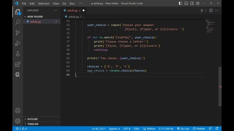The image size is (234, 131).
Task: Open the bottom extension icon in activity bar
Action: point(18,75)
